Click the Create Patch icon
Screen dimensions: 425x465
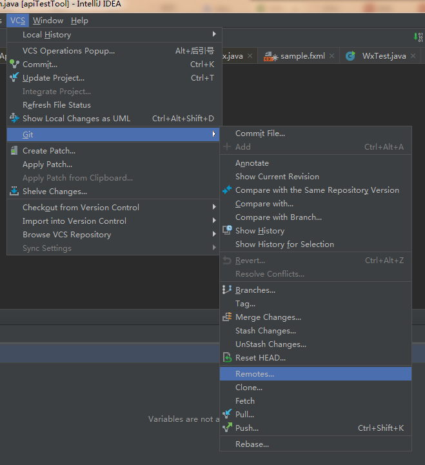point(14,151)
